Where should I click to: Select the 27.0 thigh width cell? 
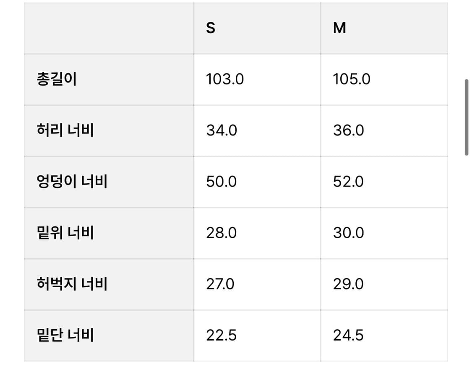(x=257, y=284)
